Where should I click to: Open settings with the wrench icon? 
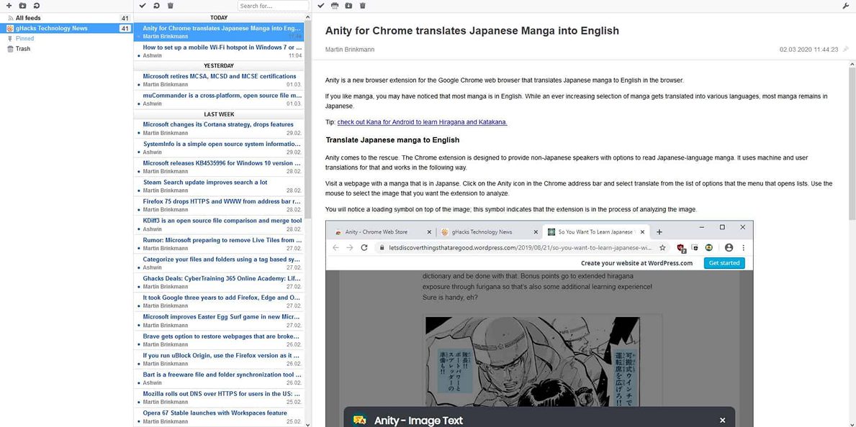coord(846,6)
